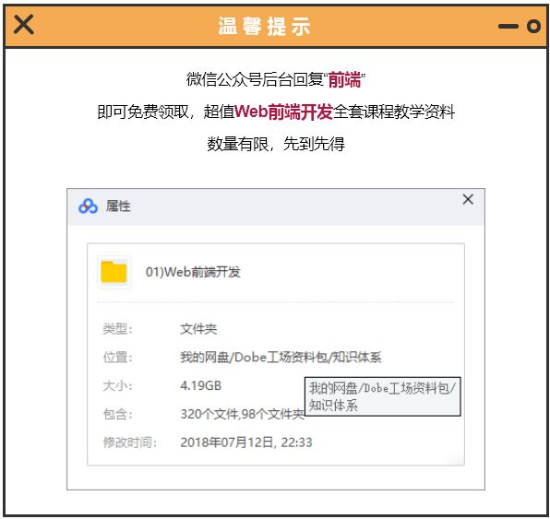Click the minimize dash in orange header
550x519 pixels.
[x=508, y=27]
